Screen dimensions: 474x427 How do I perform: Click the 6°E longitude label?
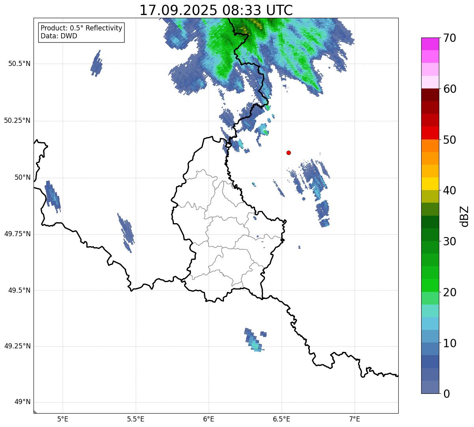click(209, 419)
